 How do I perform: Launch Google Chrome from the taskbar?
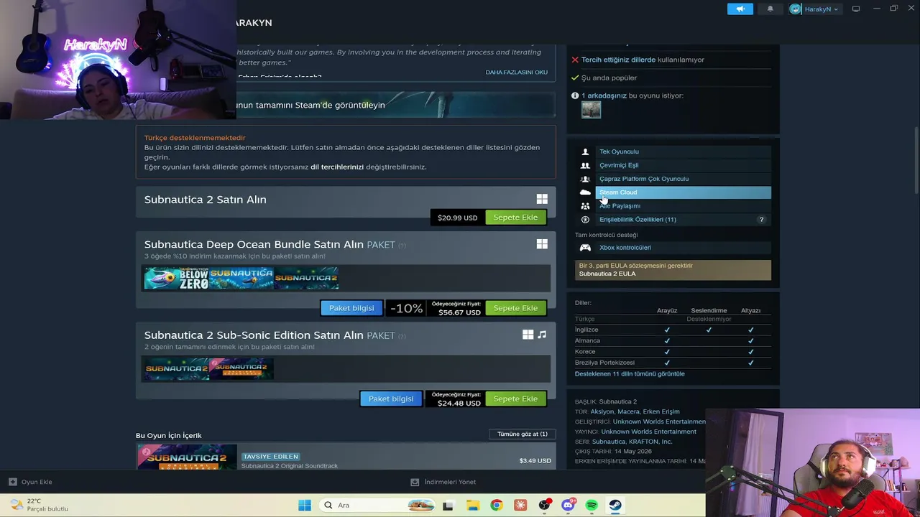[496, 505]
